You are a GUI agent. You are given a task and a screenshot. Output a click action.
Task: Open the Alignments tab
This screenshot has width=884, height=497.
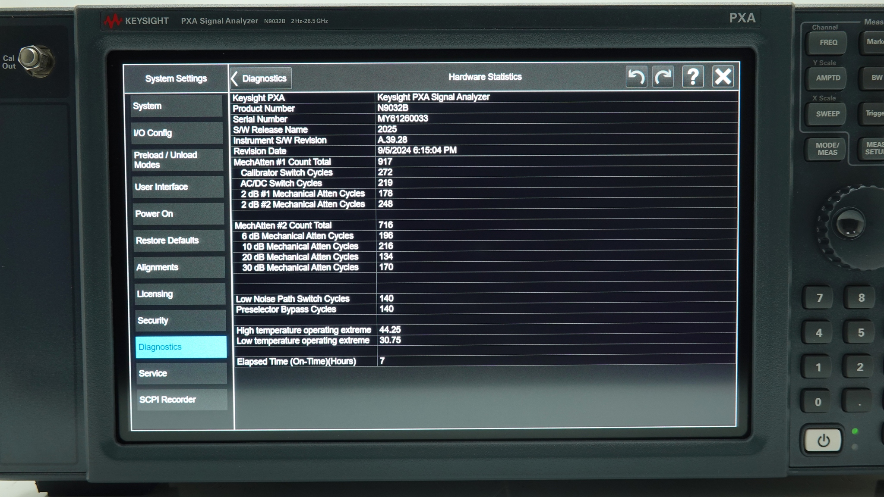coord(180,267)
